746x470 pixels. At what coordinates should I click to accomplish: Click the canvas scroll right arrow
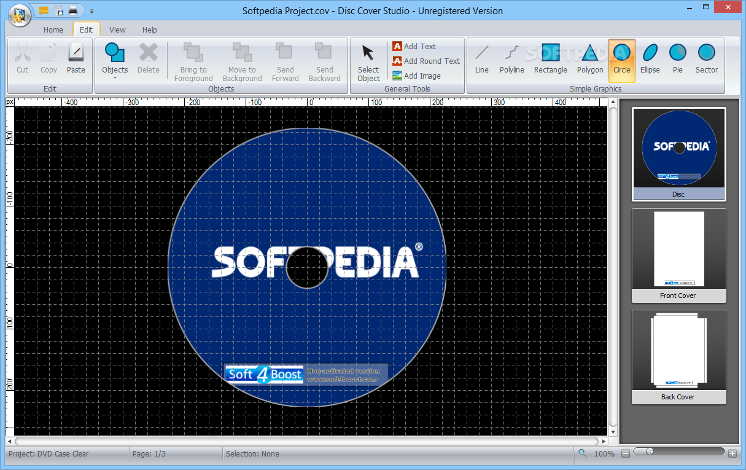point(604,441)
